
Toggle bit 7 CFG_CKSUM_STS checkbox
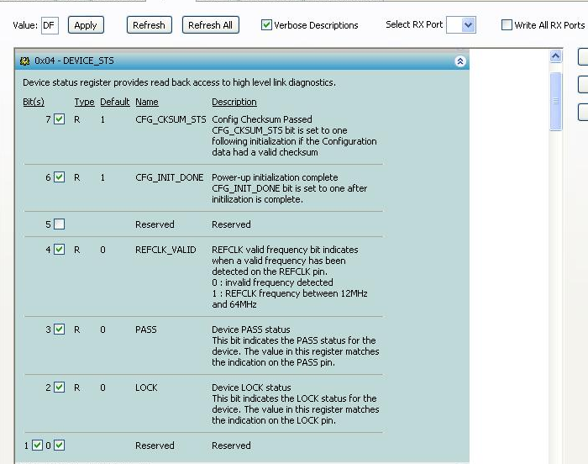click(x=60, y=119)
